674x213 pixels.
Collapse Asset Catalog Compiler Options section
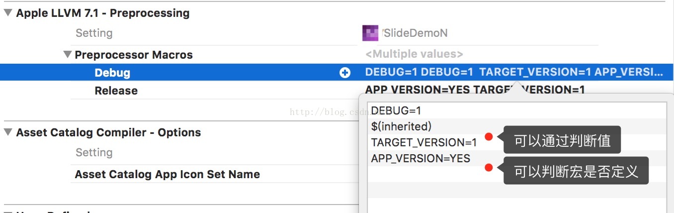[8, 132]
